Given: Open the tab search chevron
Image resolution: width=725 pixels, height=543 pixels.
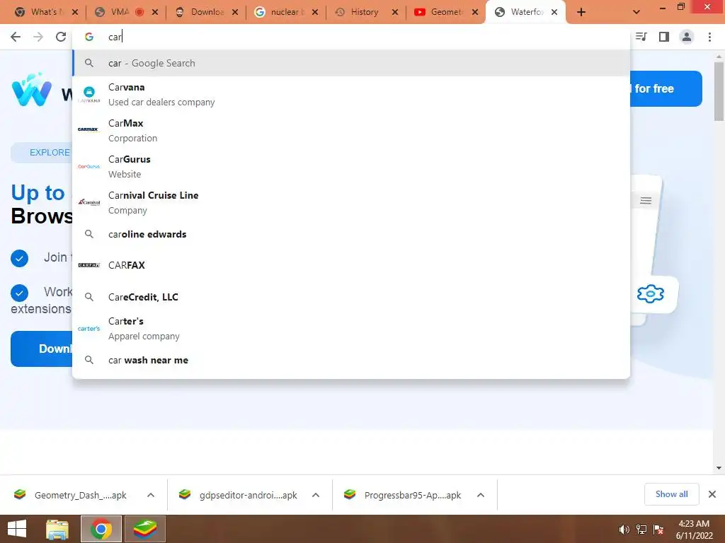Looking at the screenshot, I should click(636, 13).
